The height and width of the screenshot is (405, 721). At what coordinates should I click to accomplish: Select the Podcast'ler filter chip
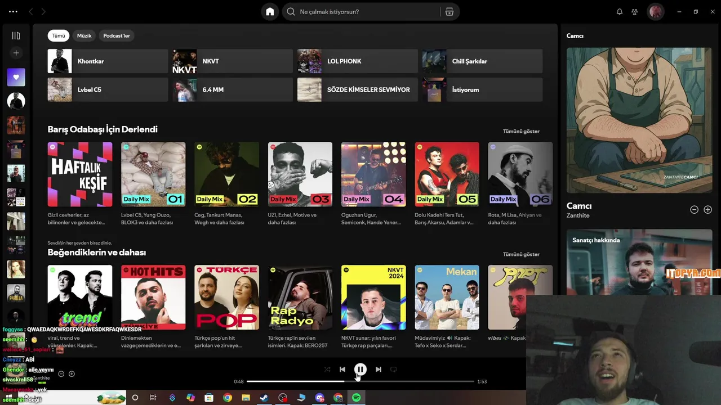click(117, 35)
